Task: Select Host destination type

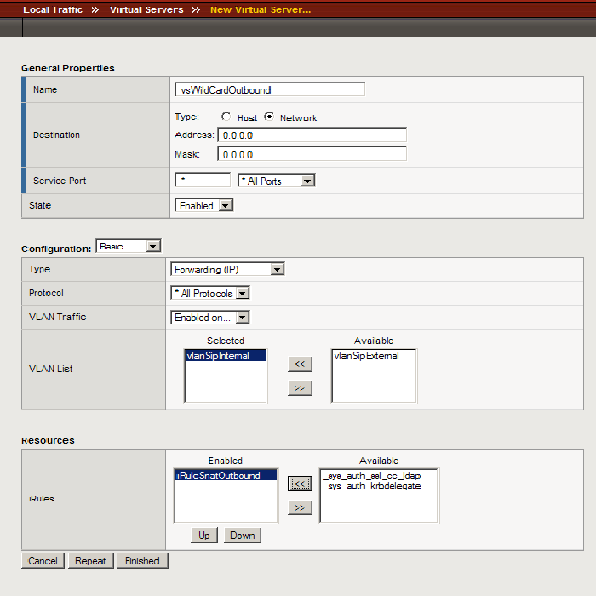Action: coord(226,117)
